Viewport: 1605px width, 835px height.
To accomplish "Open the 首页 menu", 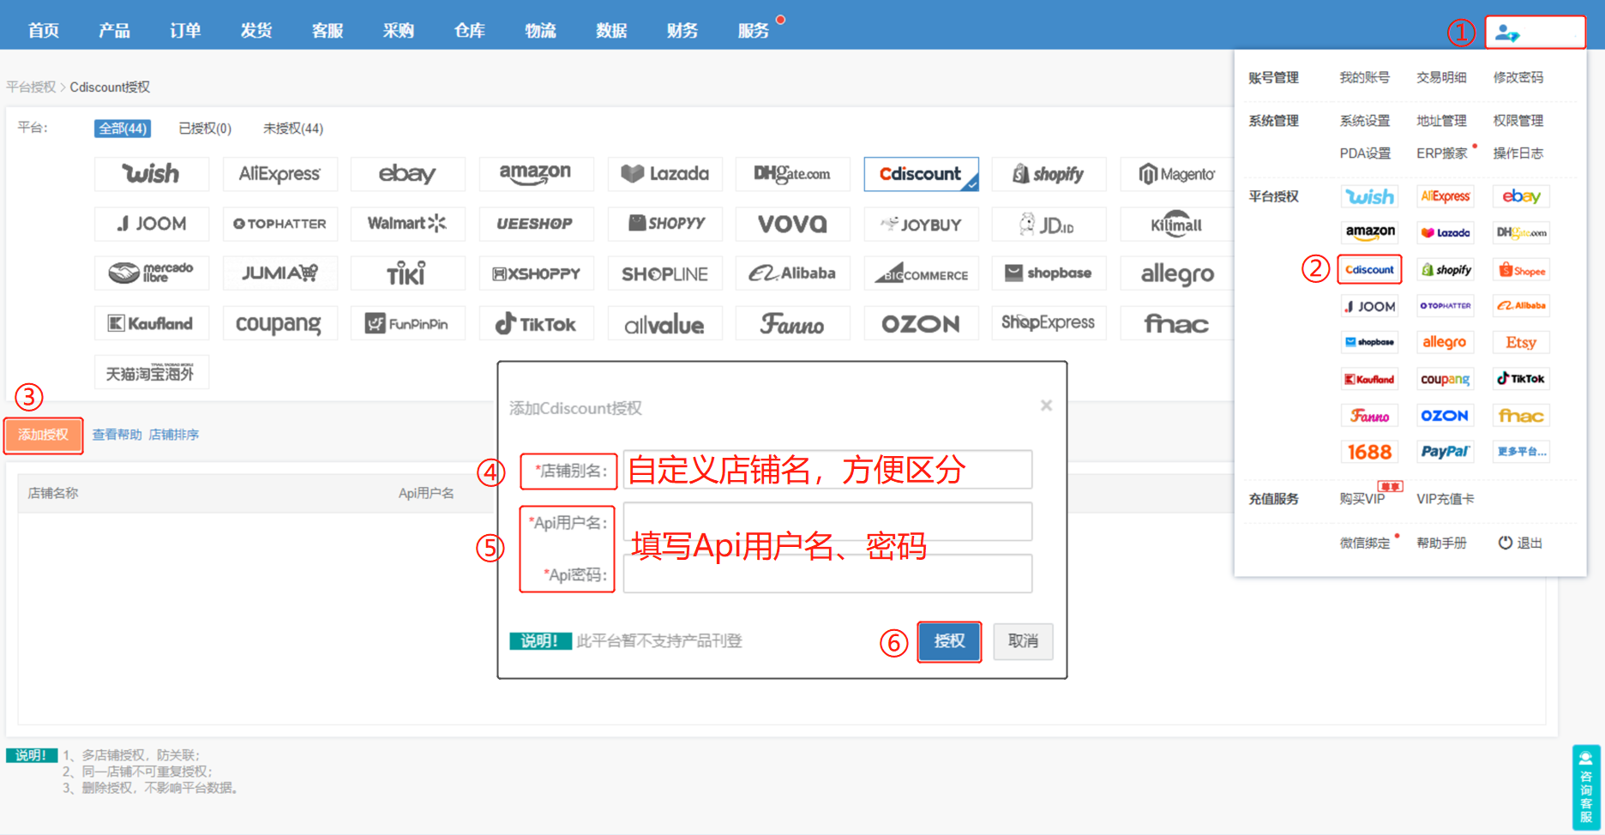I will coord(44,31).
